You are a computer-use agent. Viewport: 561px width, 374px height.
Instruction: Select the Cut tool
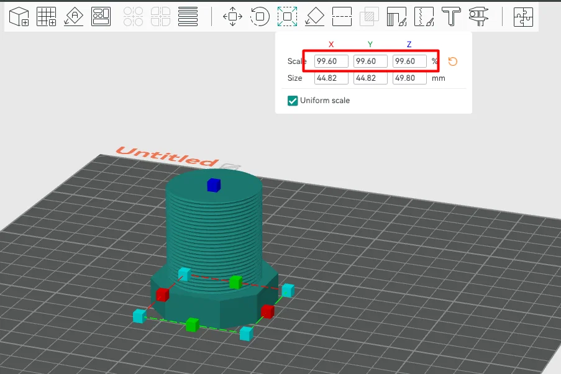(342, 16)
